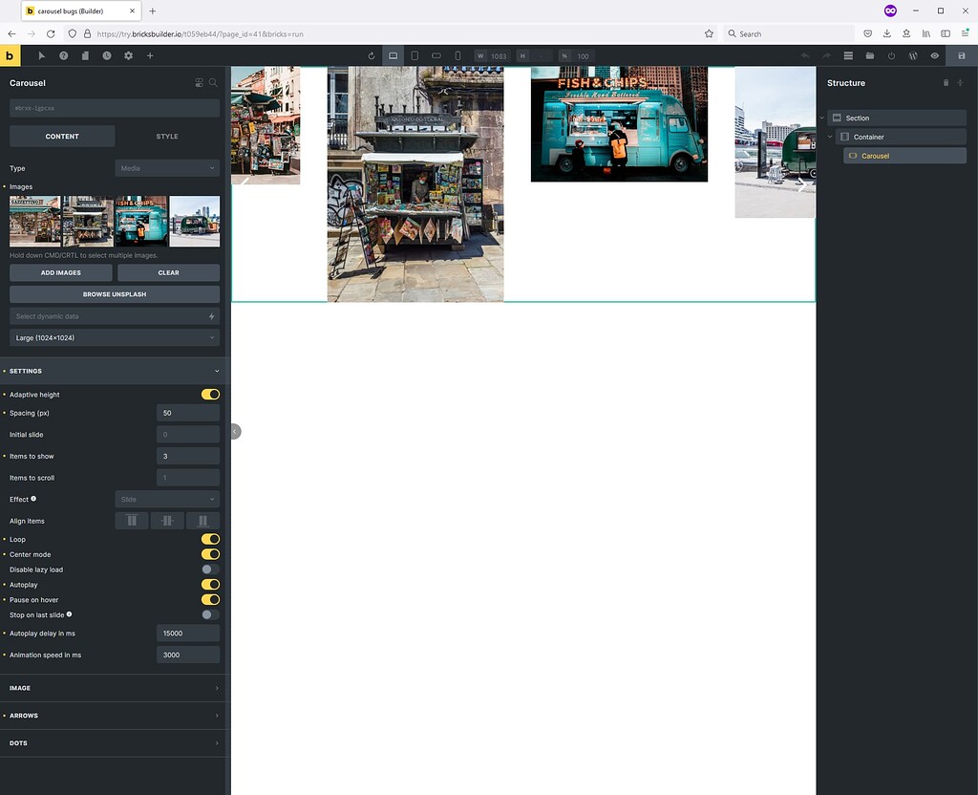Click the history clock icon in the toolbar

click(x=107, y=55)
